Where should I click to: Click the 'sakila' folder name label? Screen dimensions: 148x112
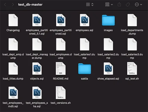click(84, 79)
